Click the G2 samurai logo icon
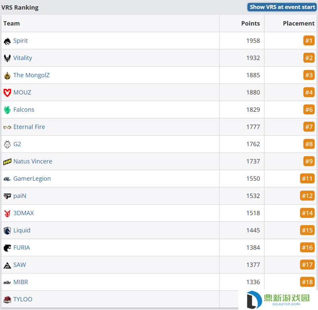Screen dimensions: 318x310 (x=7, y=144)
